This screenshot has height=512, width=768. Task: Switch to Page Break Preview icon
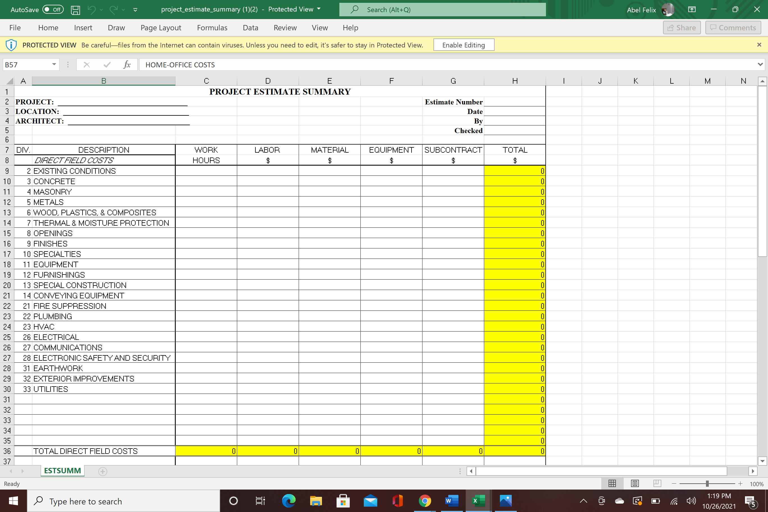pyautogui.click(x=657, y=483)
